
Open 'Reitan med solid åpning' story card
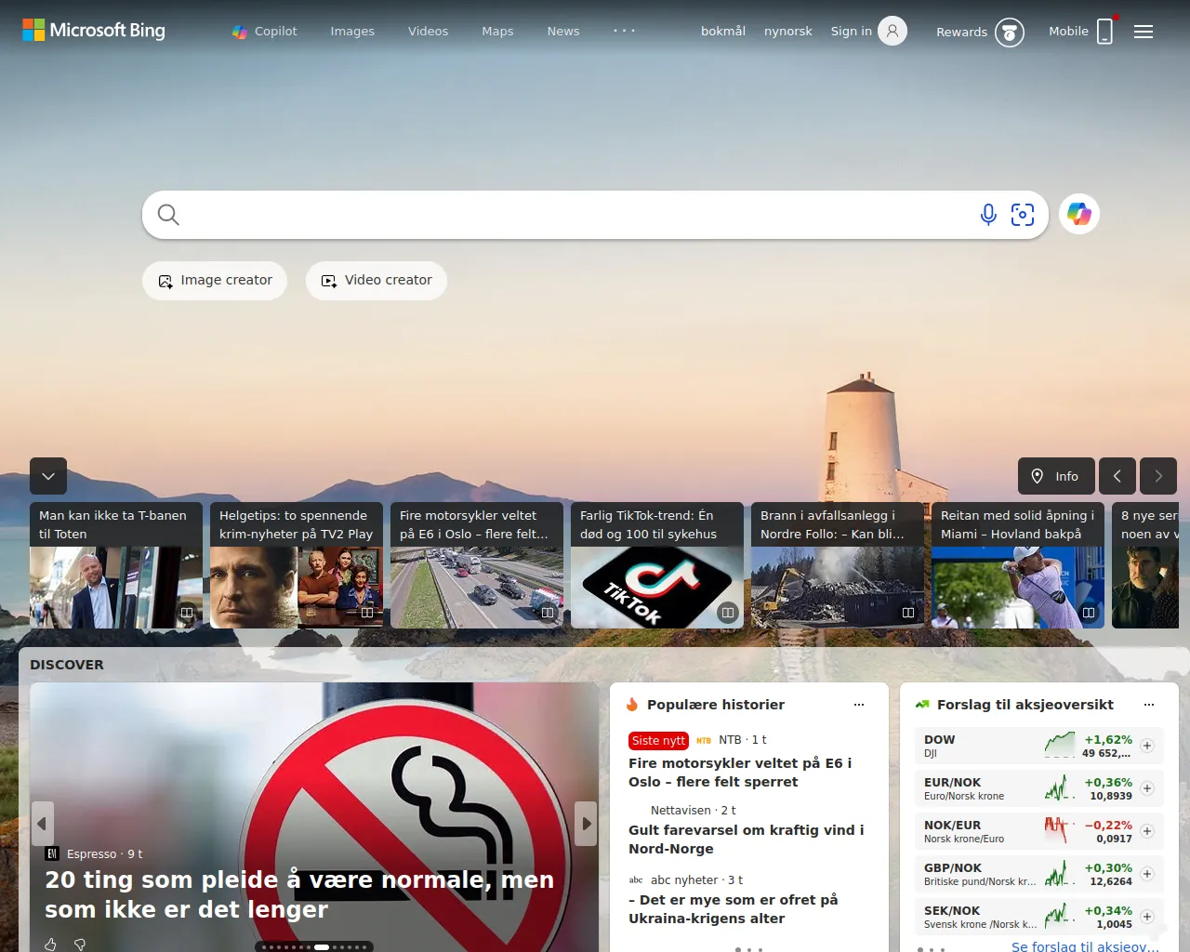pyautogui.click(x=1018, y=565)
